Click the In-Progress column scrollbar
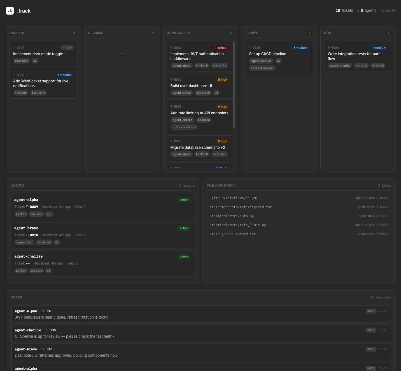Viewport: 401px width, 371px height. [234, 85]
